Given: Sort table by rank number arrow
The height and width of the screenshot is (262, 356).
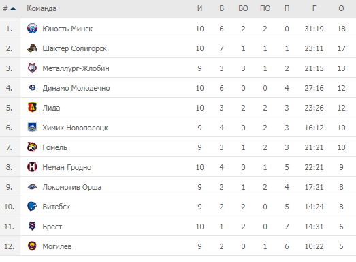Looking at the screenshot, I should [x=13, y=8].
